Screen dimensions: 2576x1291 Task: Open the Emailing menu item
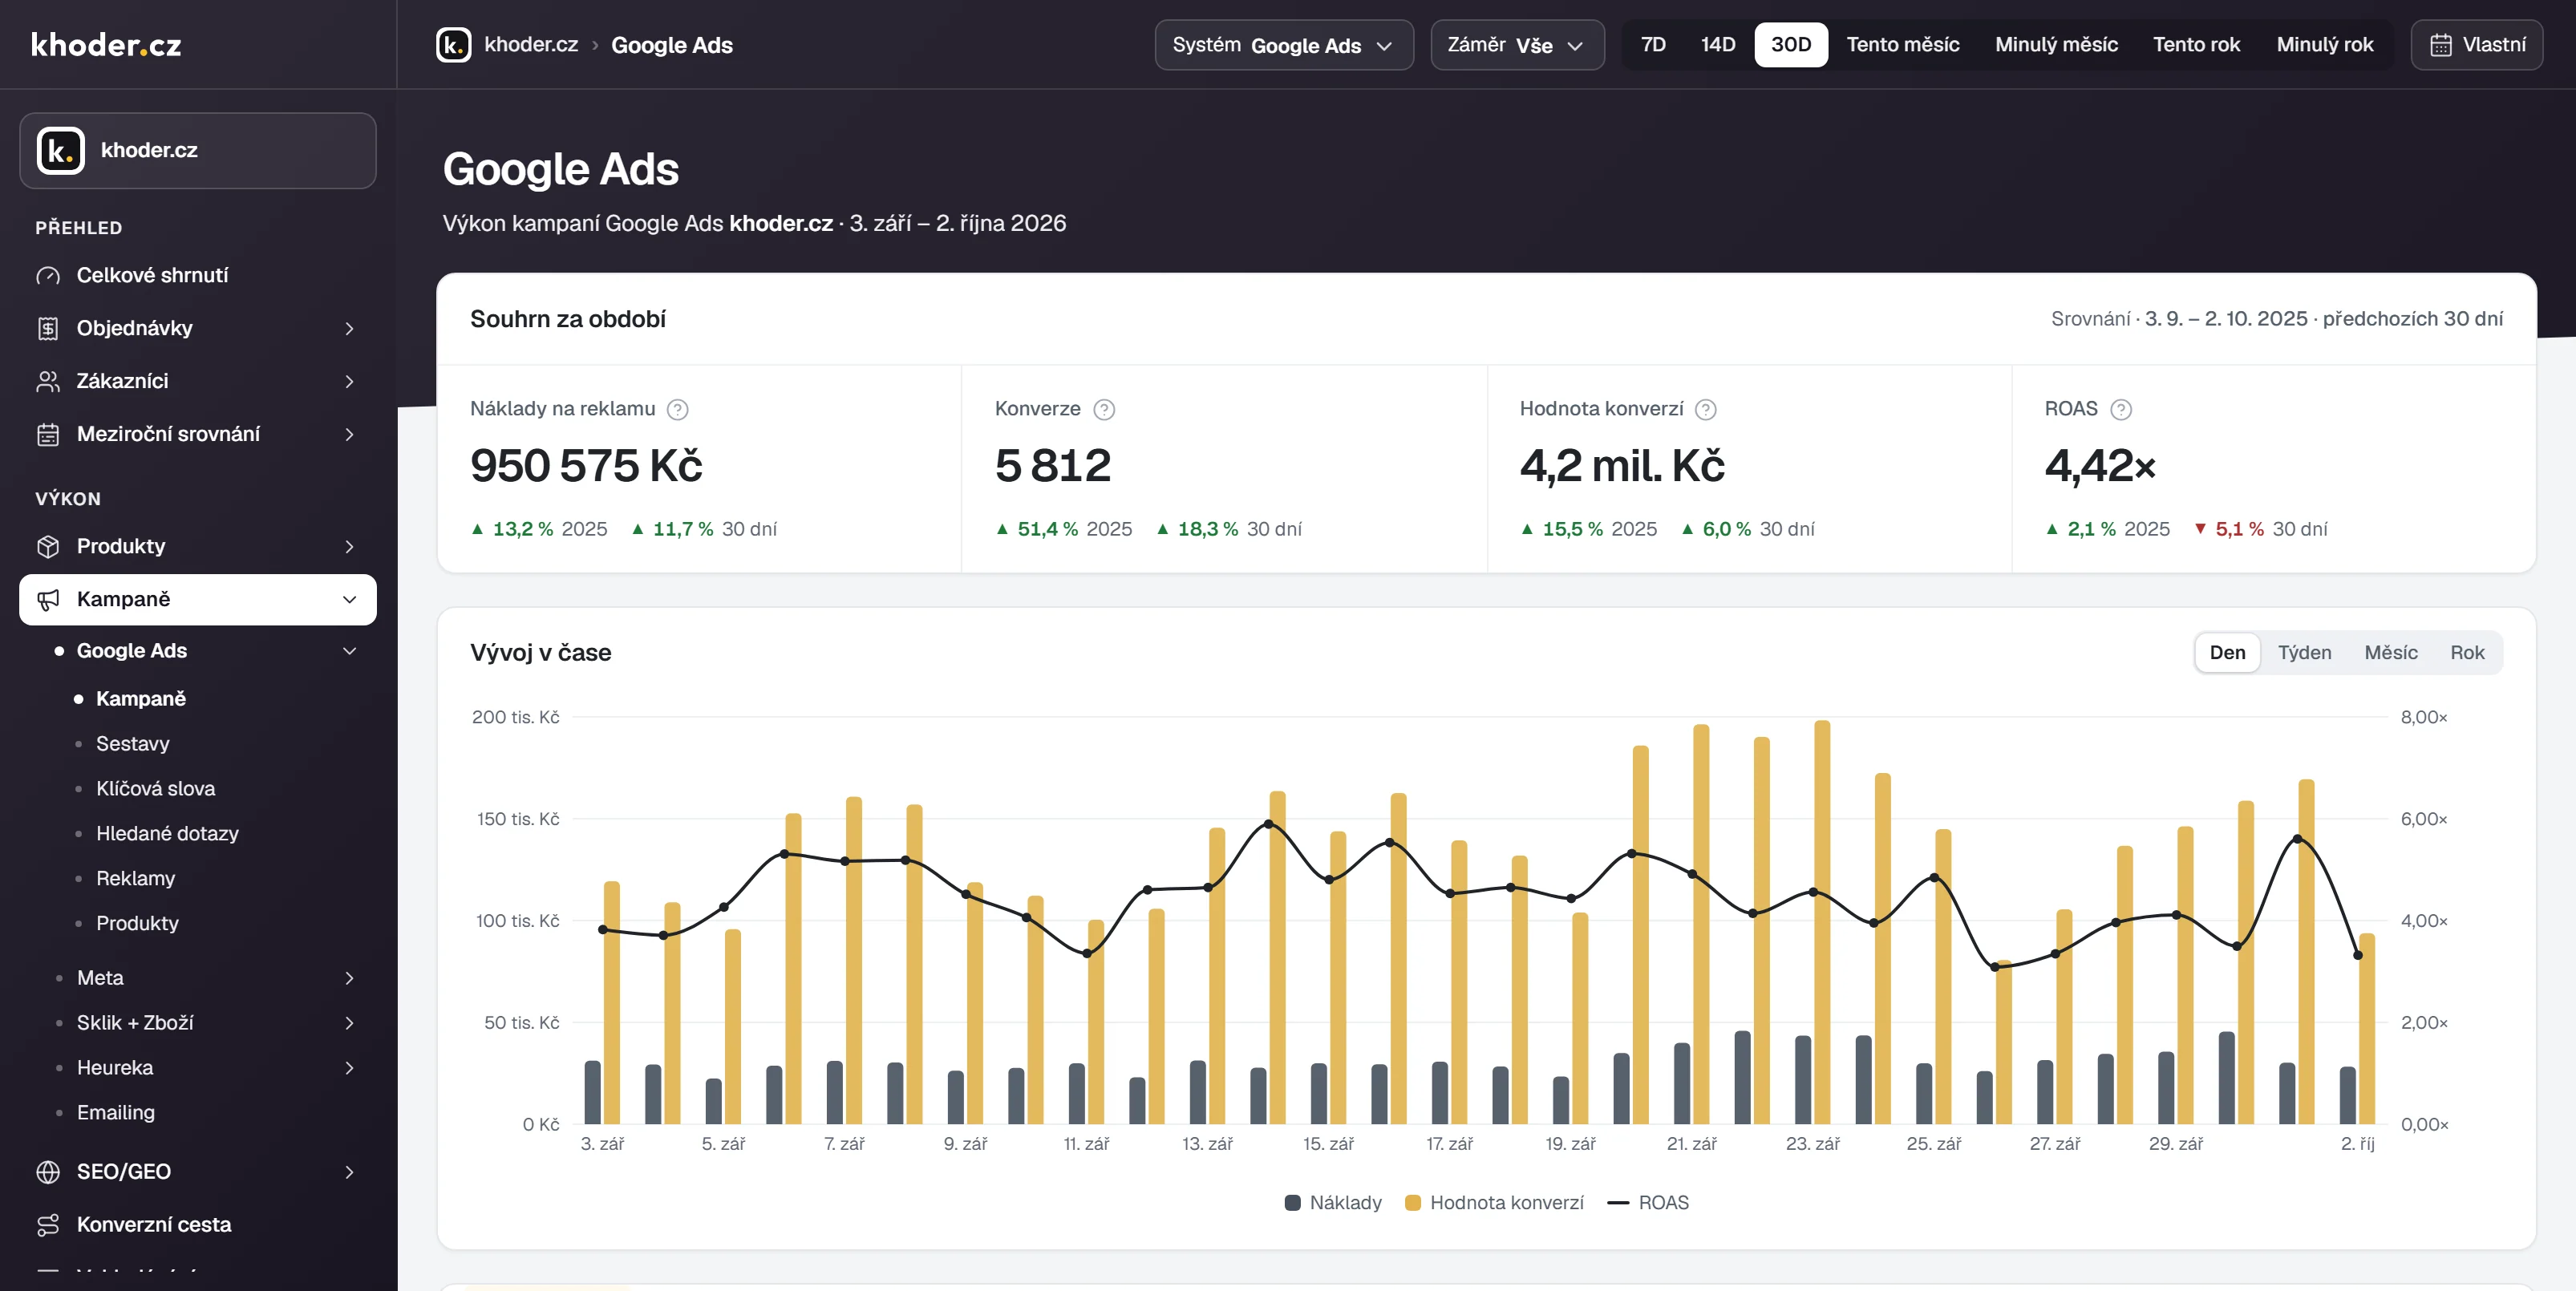(116, 1112)
